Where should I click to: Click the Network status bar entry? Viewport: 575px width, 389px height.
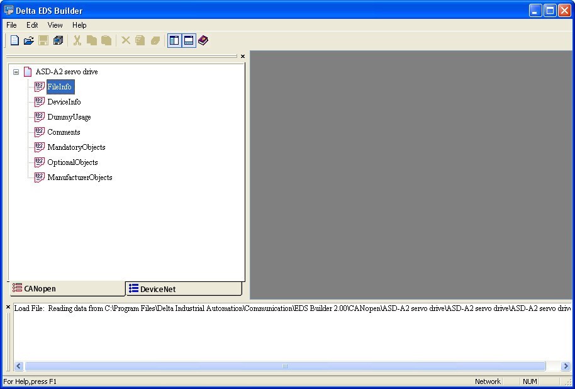(x=488, y=381)
